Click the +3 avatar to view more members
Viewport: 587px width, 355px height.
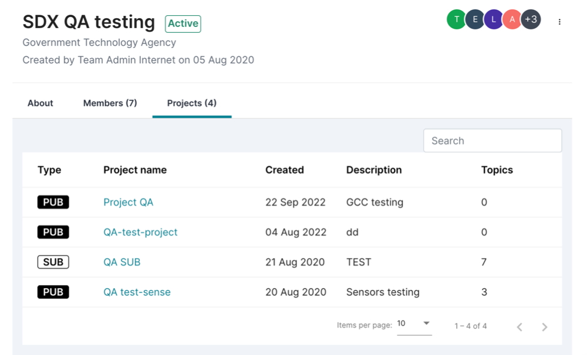tap(531, 19)
